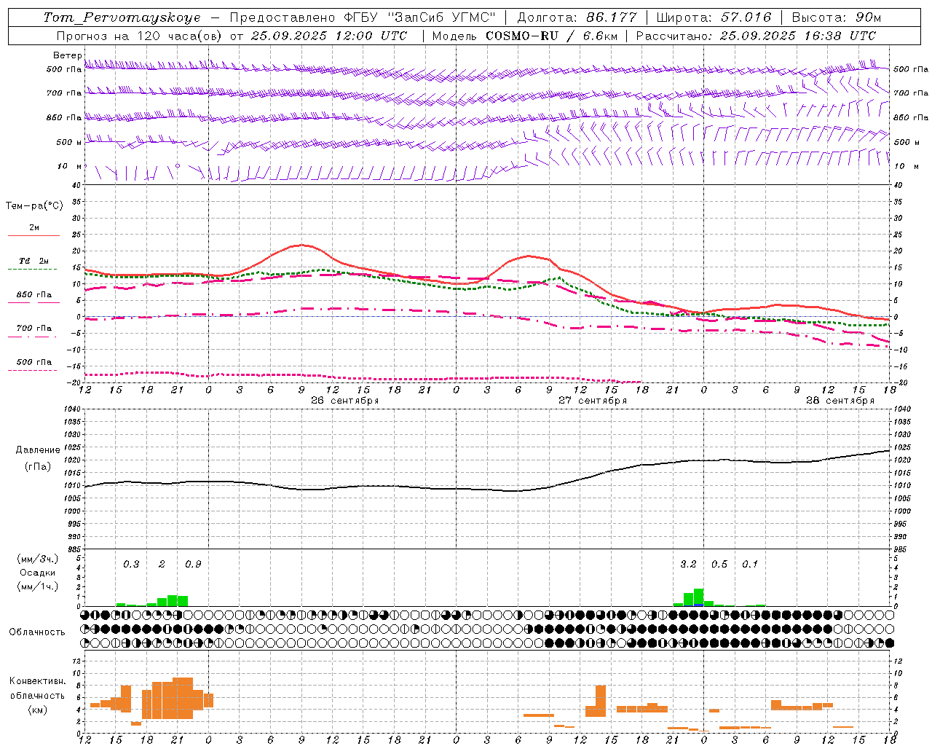The width and height of the screenshot is (932, 746).
Task: Click the '500 гПа' temperature legend entry
Action: pos(34,362)
